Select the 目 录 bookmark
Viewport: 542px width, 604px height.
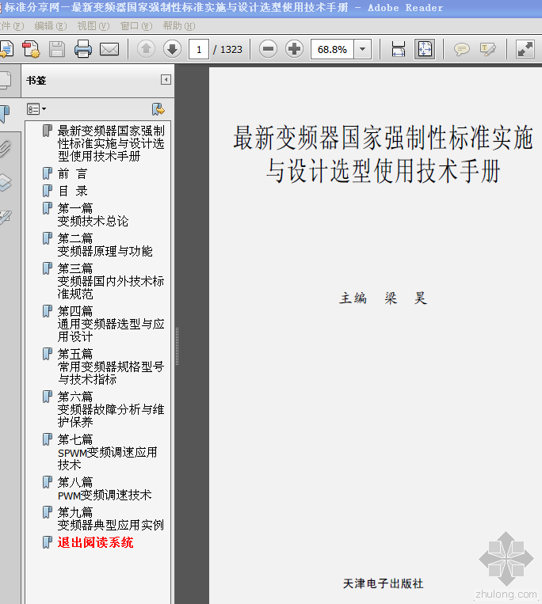pyautogui.click(x=72, y=191)
